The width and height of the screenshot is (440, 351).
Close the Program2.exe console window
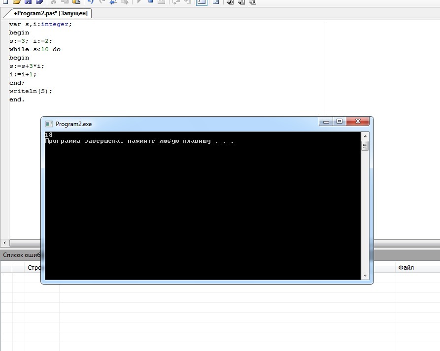[x=358, y=122]
